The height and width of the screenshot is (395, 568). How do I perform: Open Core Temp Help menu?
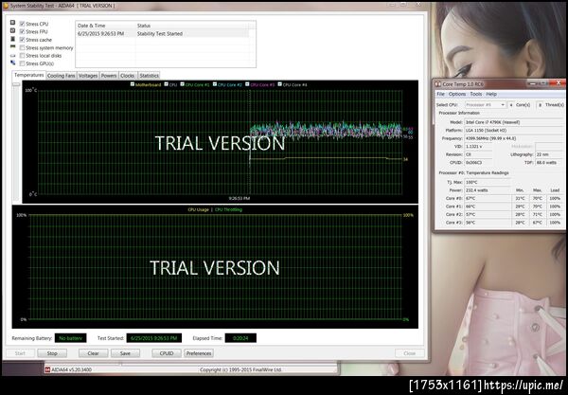(x=491, y=94)
